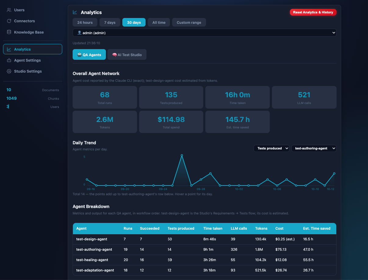This screenshot has width=368, height=280.
Task: Click the Time taken column header
Action: point(213,228)
